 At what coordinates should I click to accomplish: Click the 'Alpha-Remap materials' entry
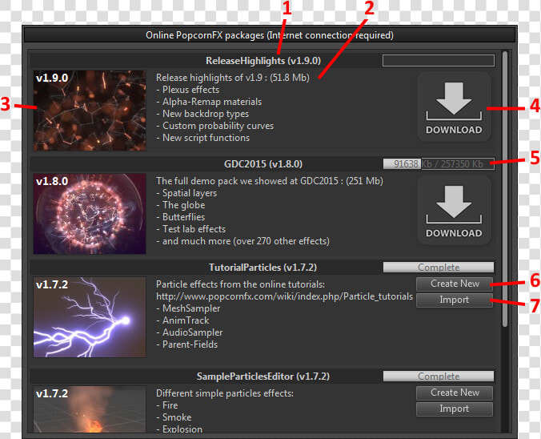209,102
